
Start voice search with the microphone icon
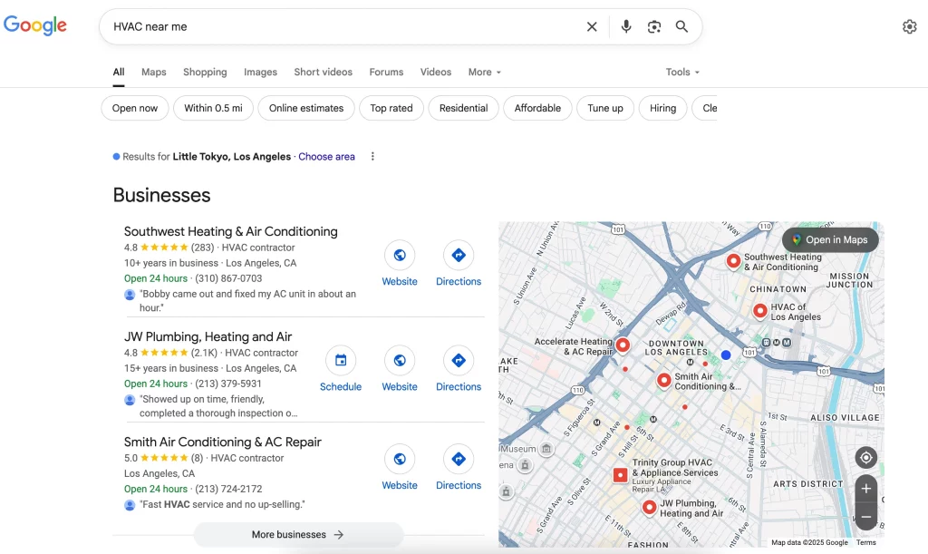[626, 26]
